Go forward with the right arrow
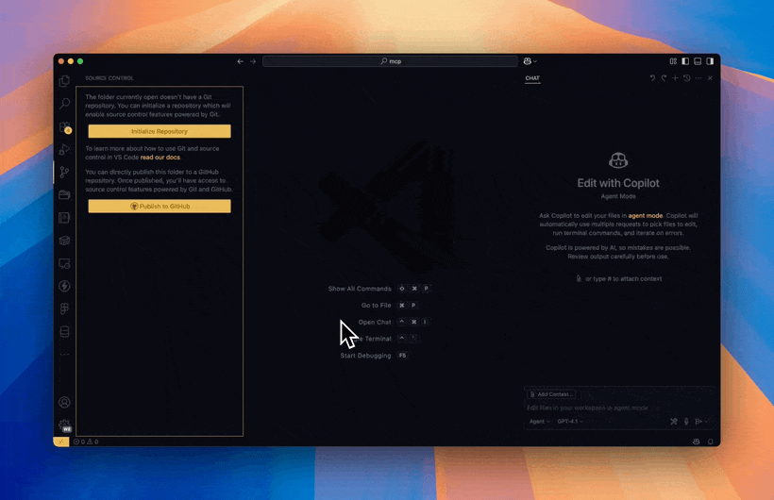 coord(253,61)
